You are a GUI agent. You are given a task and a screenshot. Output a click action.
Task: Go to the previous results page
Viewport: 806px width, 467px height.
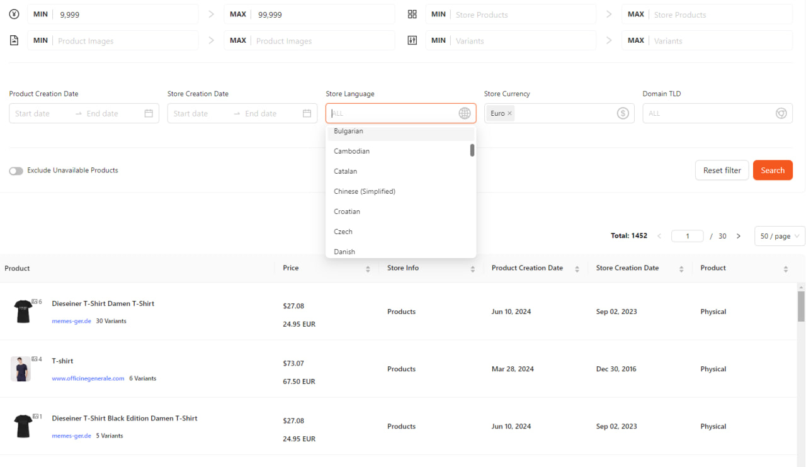pyautogui.click(x=659, y=236)
